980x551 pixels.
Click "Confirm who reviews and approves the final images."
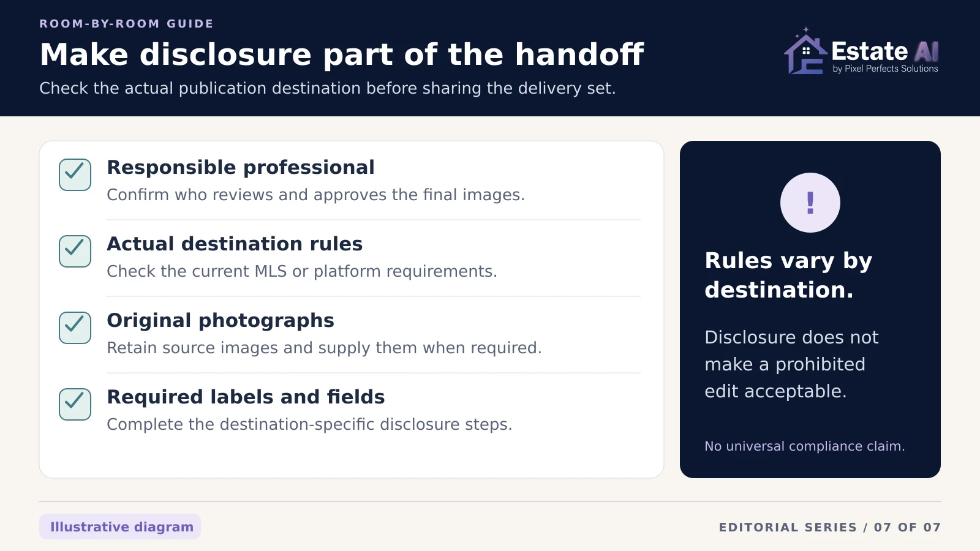[316, 195]
